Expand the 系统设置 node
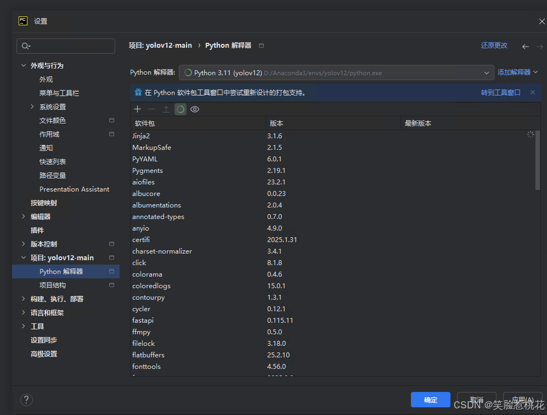The width and height of the screenshot is (547, 415). (x=32, y=106)
